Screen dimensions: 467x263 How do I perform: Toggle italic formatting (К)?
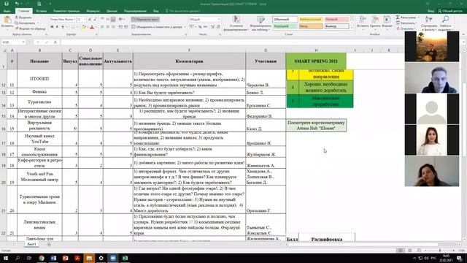pyautogui.click(x=57, y=27)
